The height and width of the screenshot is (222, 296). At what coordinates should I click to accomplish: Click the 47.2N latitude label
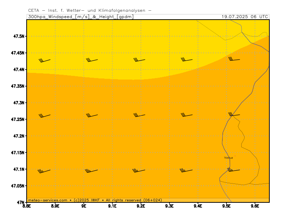(x=19, y=136)
